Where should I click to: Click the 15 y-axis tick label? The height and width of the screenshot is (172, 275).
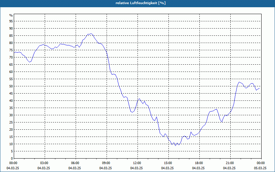[11, 137]
